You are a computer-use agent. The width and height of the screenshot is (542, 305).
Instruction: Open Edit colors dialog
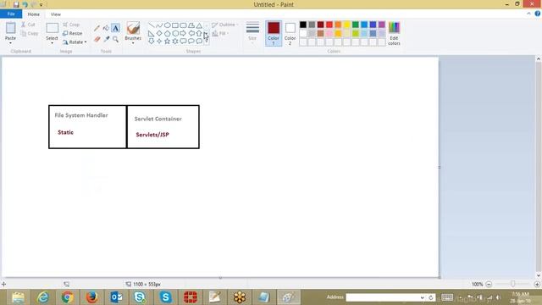pyautogui.click(x=394, y=33)
